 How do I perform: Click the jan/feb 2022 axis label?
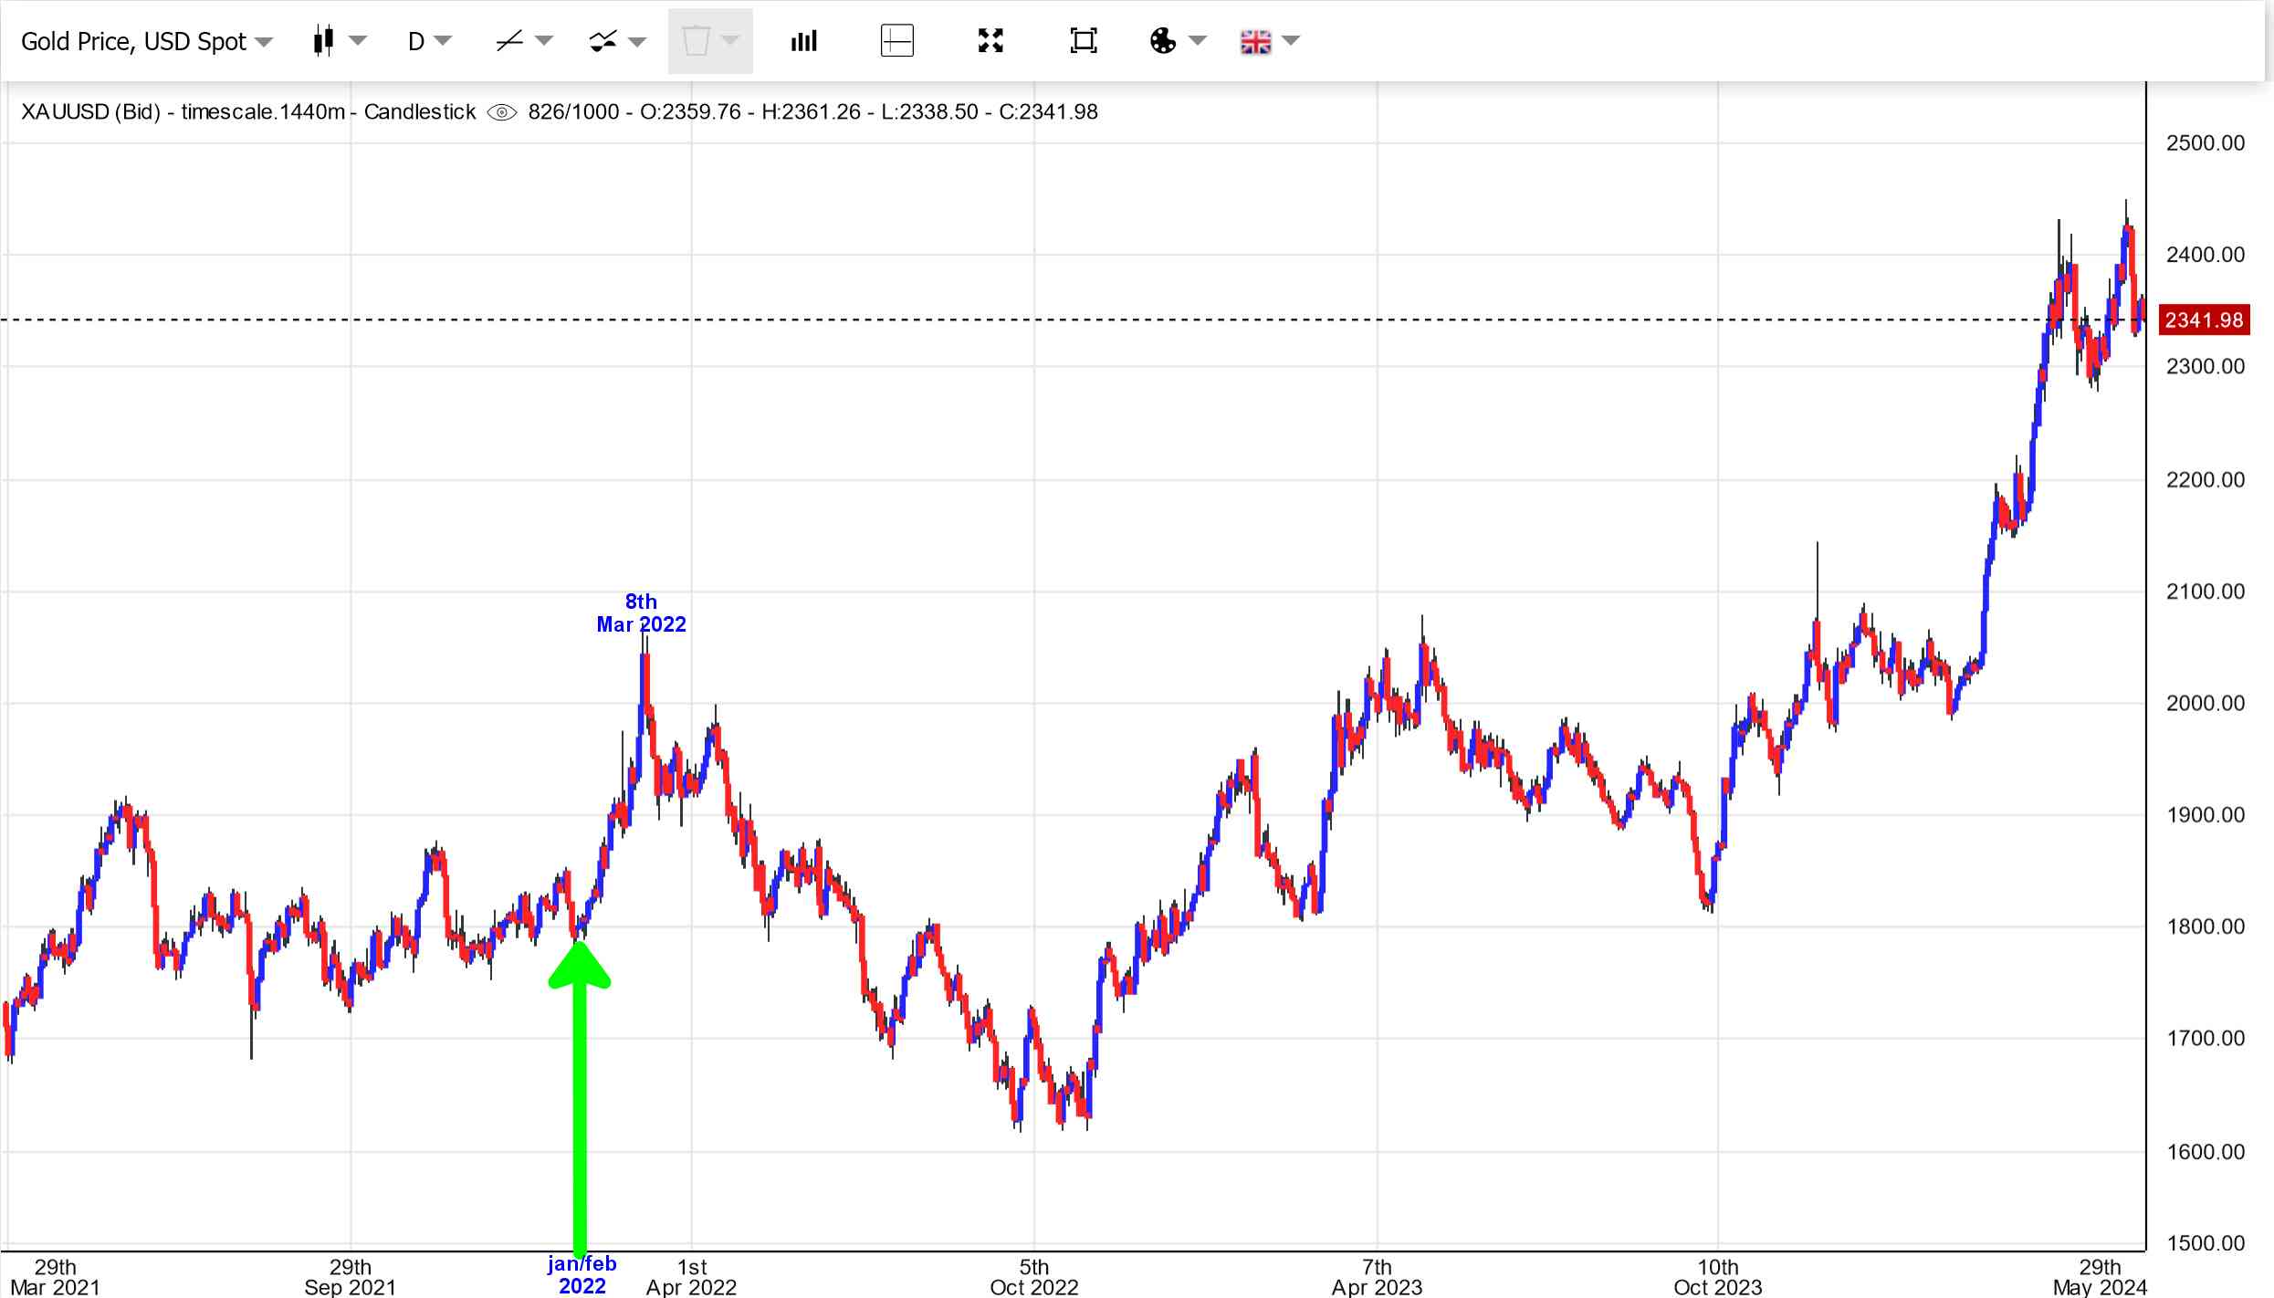tap(582, 1274)
